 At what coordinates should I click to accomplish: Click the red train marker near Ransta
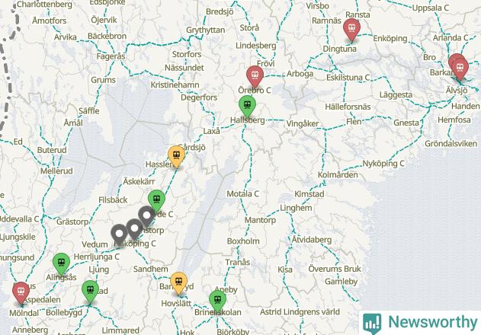click(351, 30)
